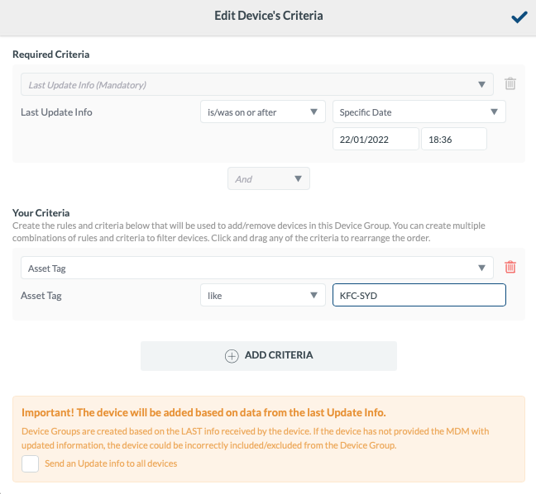The height and width of the screenshot is (494, 536).
Task: Delete the Asset Tag criteria with red trash icon
Action: [510, 267]
